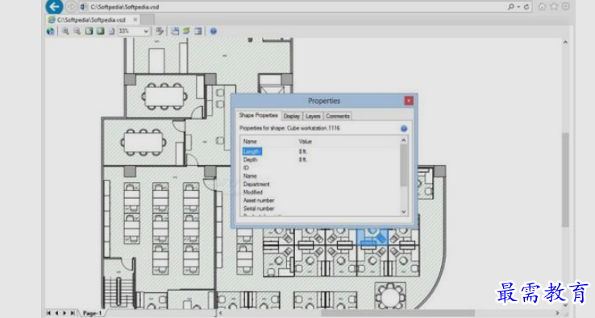
Task: Click the page icon beside the zoom box
Action: pos(111,31)
